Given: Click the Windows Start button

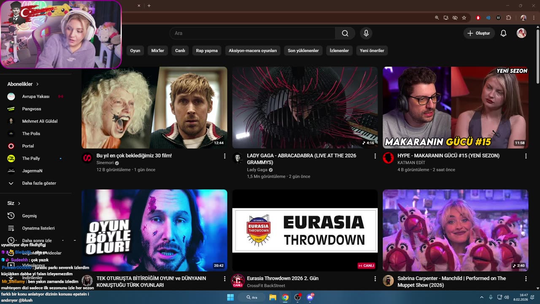Looking at the screenshot, I should [230, 297].
